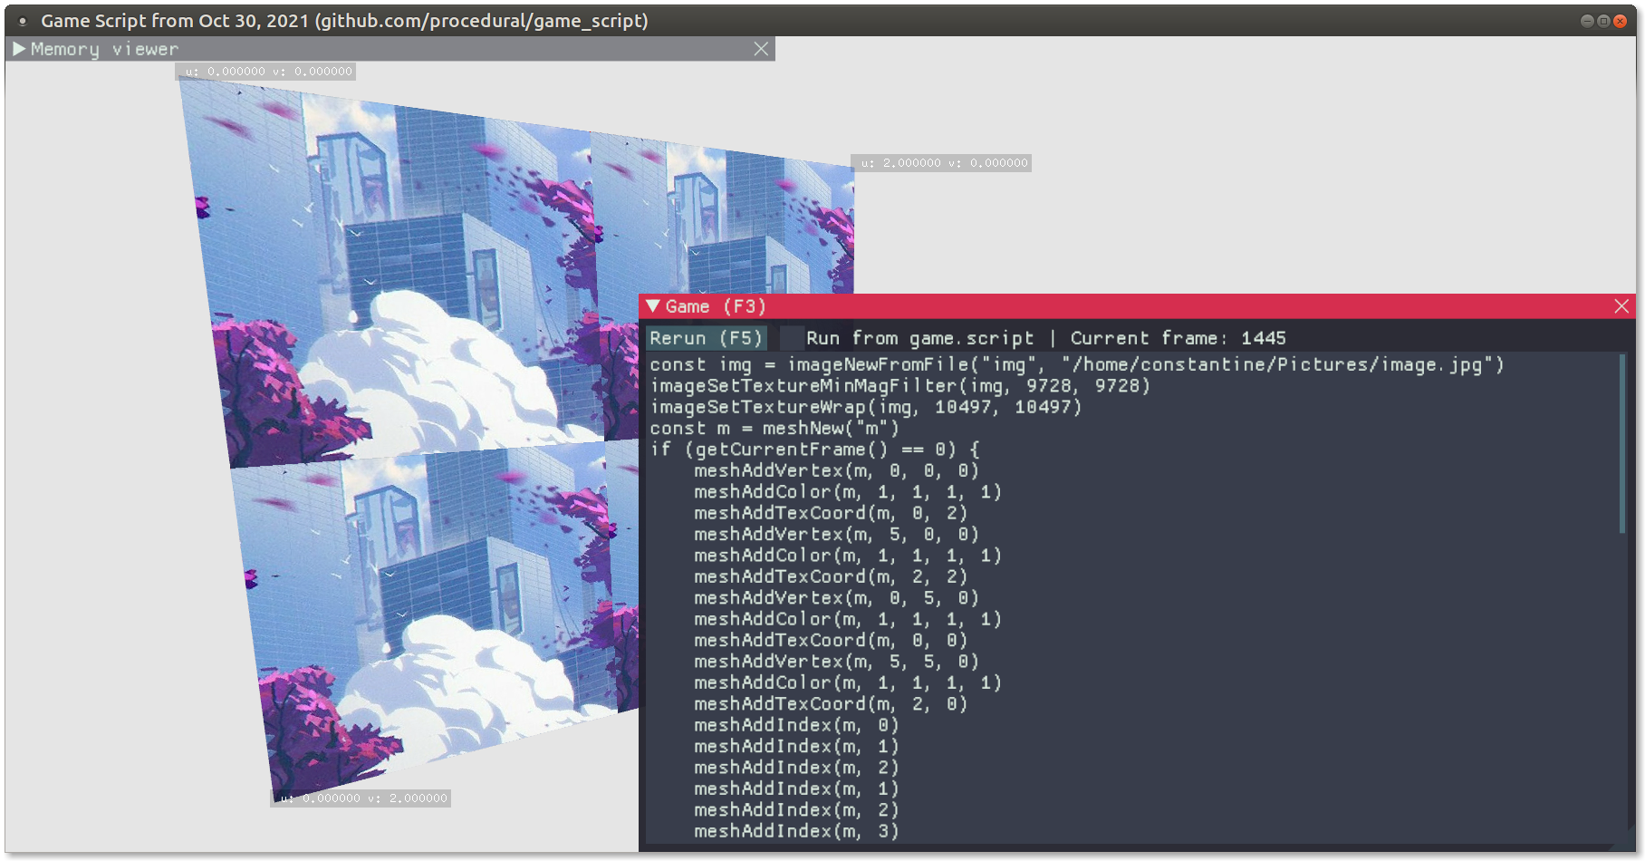Close the Game Script application window
1645x861 pixels.
click(1620, 21)
